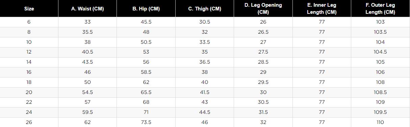
Task: Select the A. Waist (CM) header
Action: pyautogui.click(x=87, y=9)
